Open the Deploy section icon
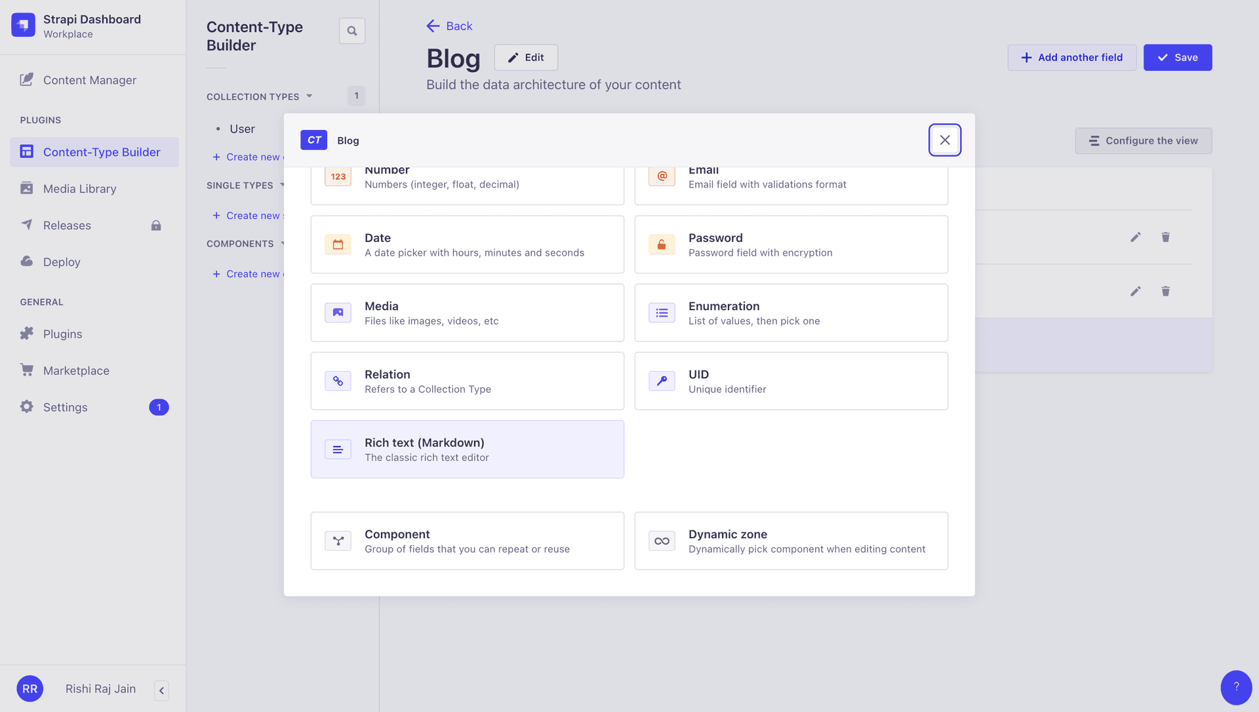The width and height of the screenshot is (1259, 712). (x=26, y=262)
